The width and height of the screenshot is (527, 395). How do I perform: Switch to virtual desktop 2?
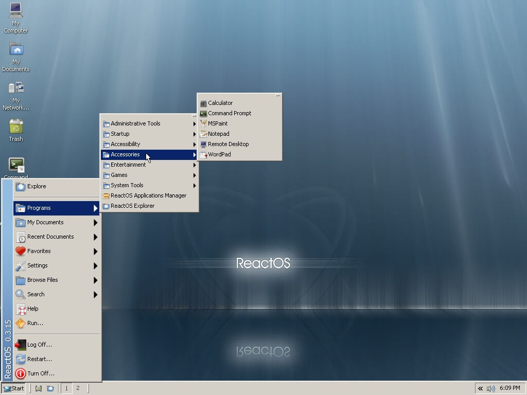pos(78,388)
